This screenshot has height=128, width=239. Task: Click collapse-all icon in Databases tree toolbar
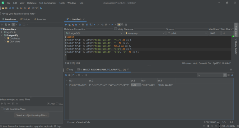(20, 25)
